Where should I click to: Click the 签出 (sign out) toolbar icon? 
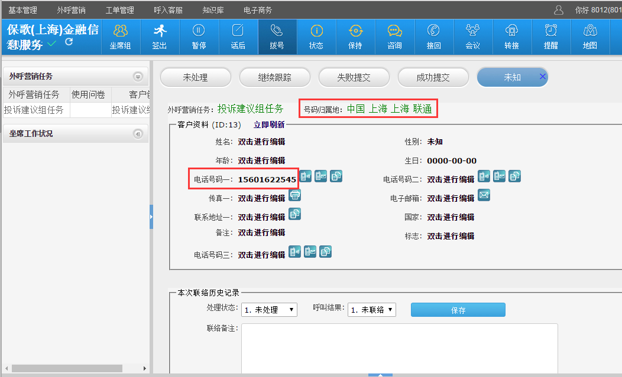[x=159, y=37]
